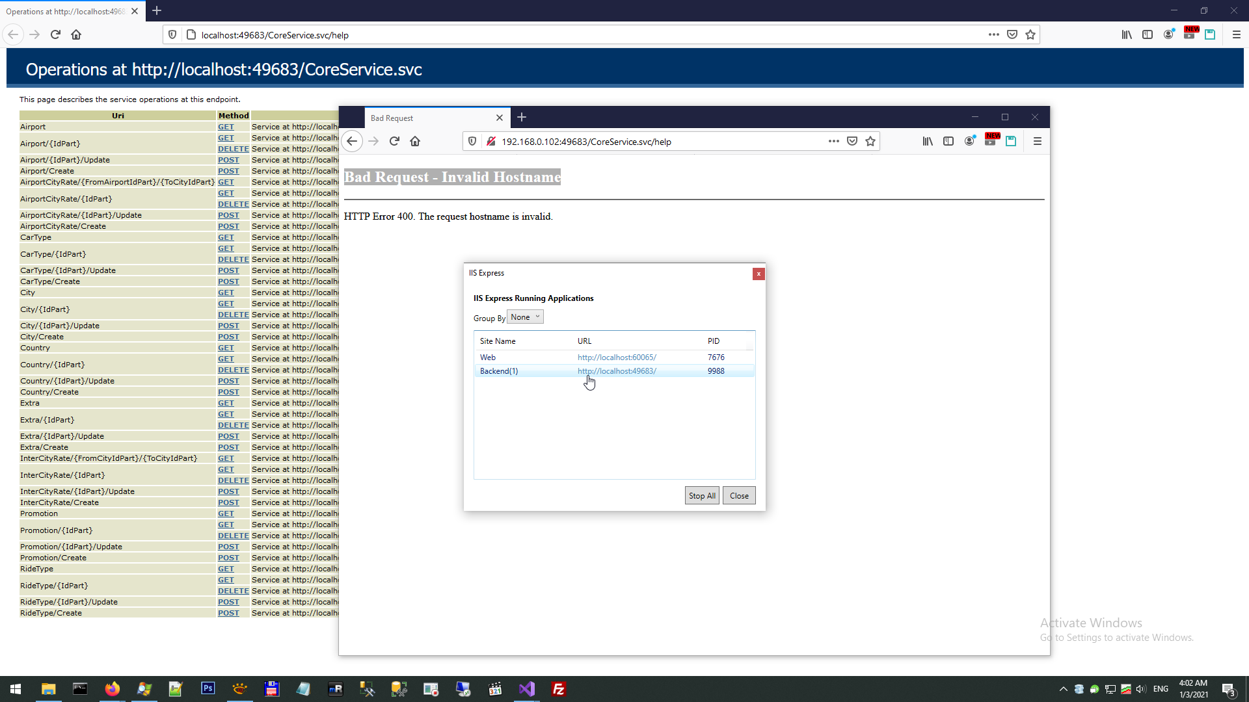Viewport: 1249px width, 702px height.
Task: Select the Backend(1) row in applications list
Action: pos(499,371)
